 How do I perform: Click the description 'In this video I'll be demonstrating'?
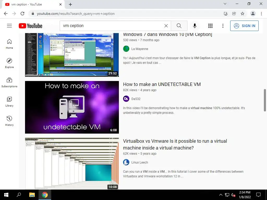(184, 110)
